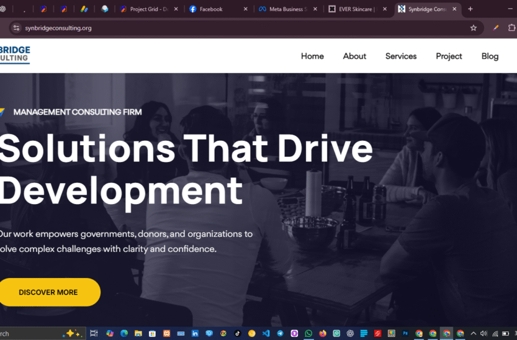Open Telegram from the taskbar

pyautogui.click(x=280, y=333)
